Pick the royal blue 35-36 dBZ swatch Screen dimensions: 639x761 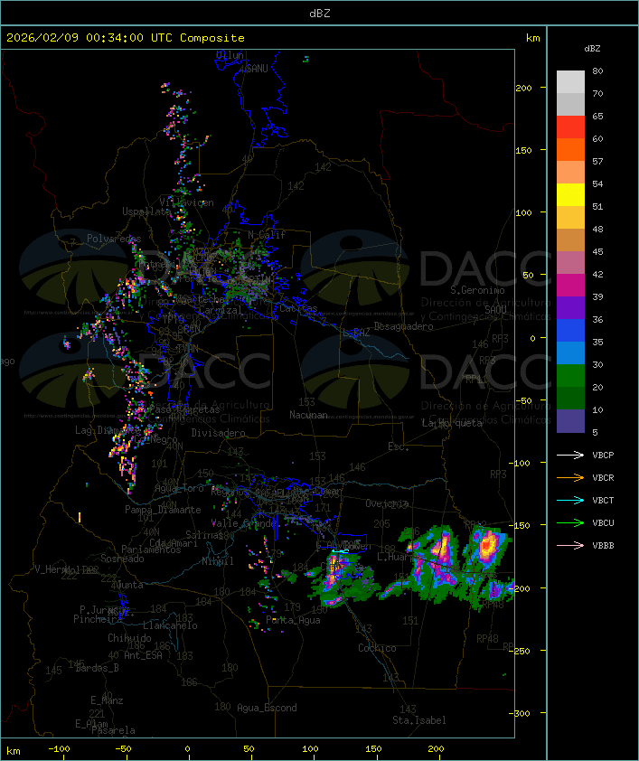pyautogui.click(x=570, y=331)
